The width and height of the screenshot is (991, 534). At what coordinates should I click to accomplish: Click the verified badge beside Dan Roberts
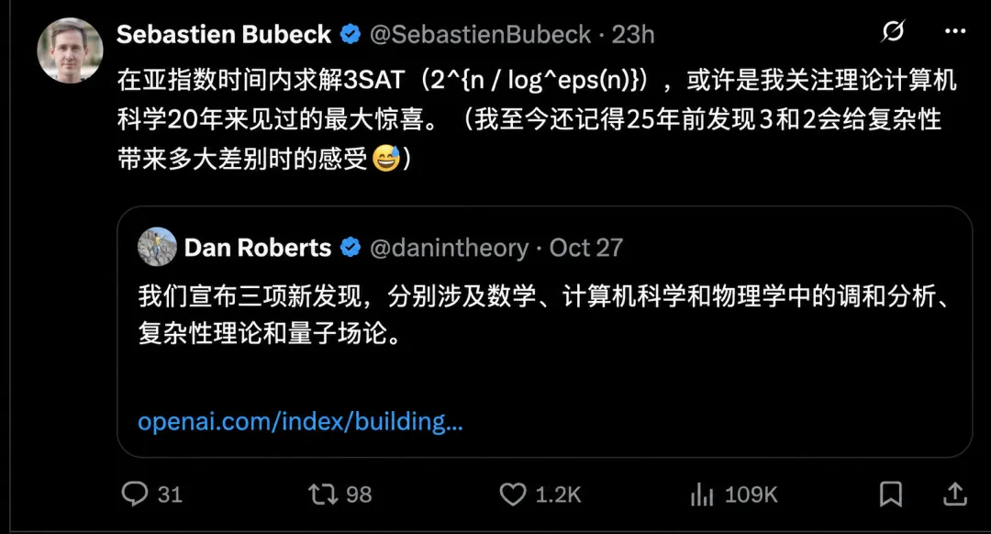click(x=351, y=248)
